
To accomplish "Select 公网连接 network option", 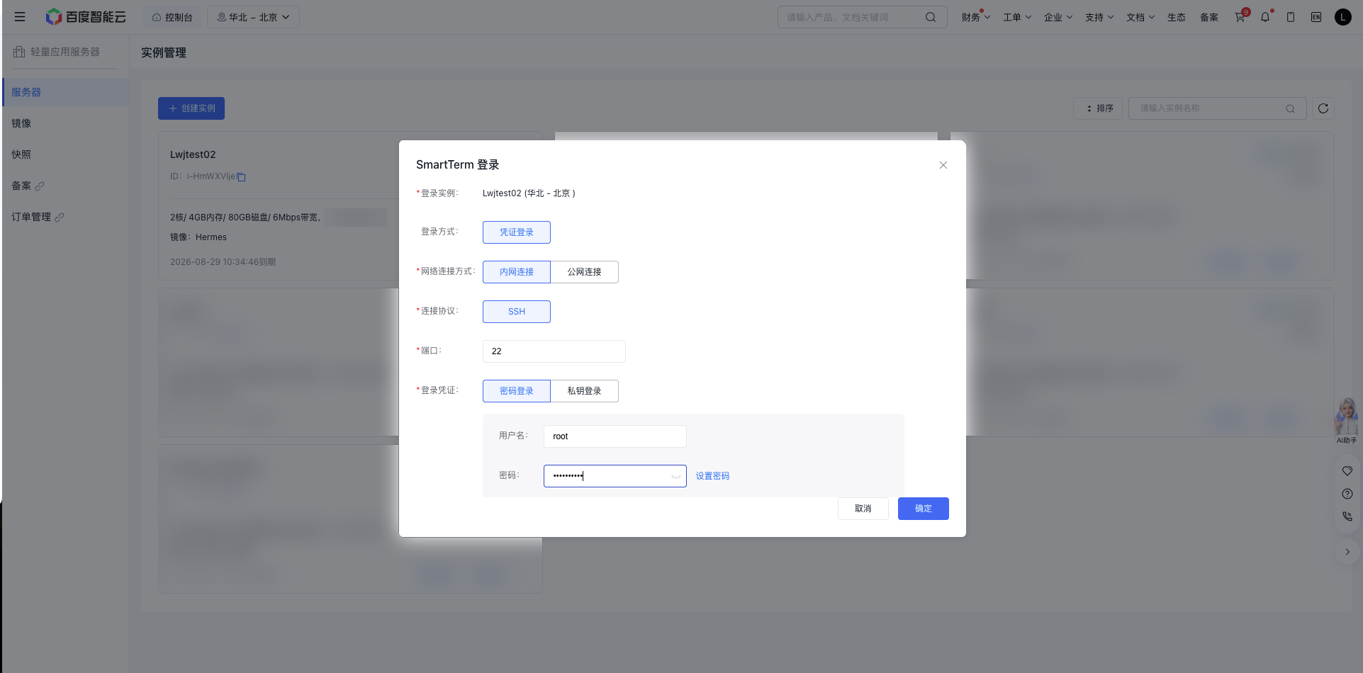I will tap(584, 272).
